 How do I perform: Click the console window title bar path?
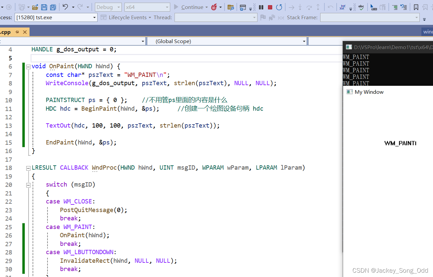point(393,47)
